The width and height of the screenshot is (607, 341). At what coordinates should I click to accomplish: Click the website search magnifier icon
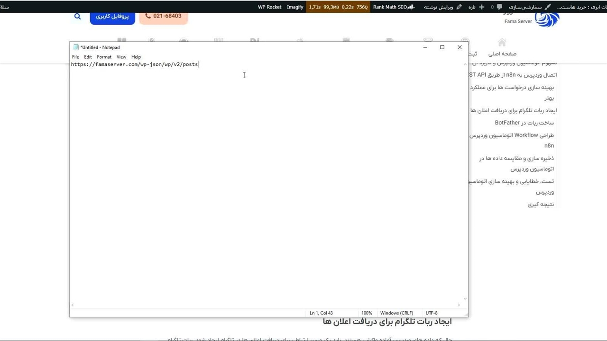(x=78, y=17)
